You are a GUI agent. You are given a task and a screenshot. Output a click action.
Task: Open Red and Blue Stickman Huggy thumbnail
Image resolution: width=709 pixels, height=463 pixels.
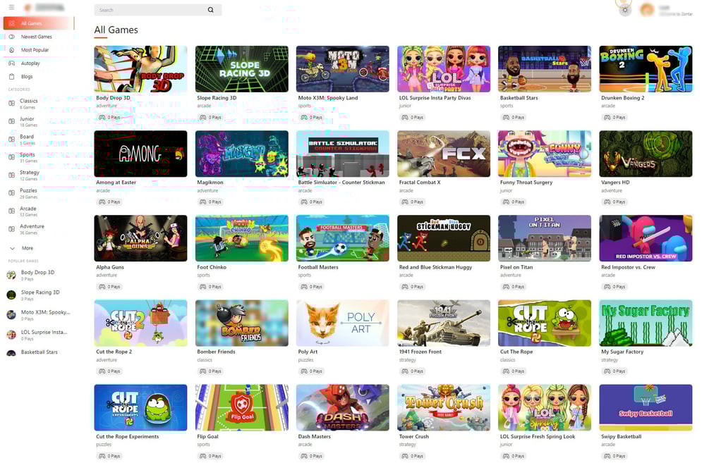click(x=444, y=238)
